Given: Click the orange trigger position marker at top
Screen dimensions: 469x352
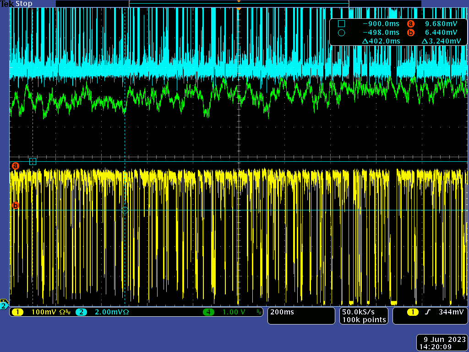Looking at the screenshot, I should pos(239,9).
